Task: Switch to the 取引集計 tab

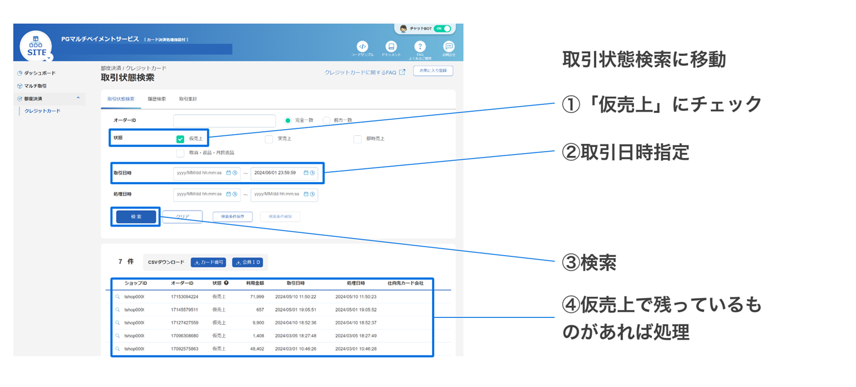Action: point(188,99)
